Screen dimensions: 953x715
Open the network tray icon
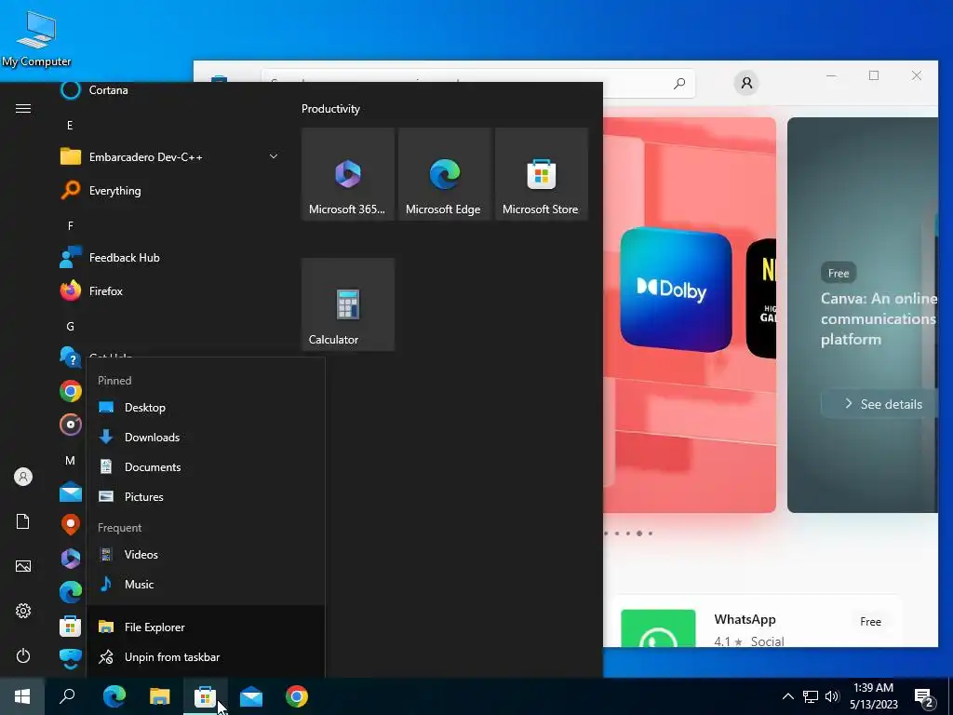pyautogui.click(x=811, y=696)
